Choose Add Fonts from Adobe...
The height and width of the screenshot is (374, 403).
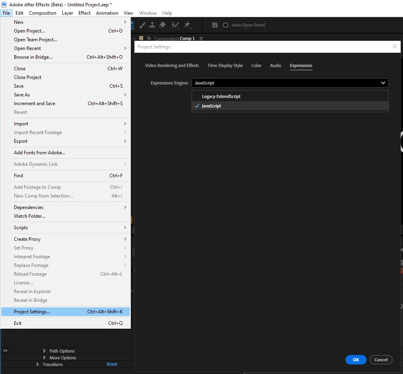65,153
